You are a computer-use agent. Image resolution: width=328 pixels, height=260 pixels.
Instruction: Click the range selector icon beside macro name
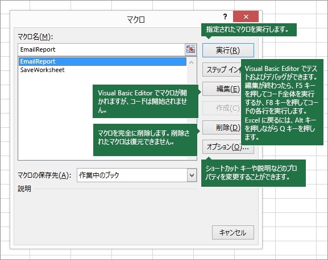(x=190, y=49)
